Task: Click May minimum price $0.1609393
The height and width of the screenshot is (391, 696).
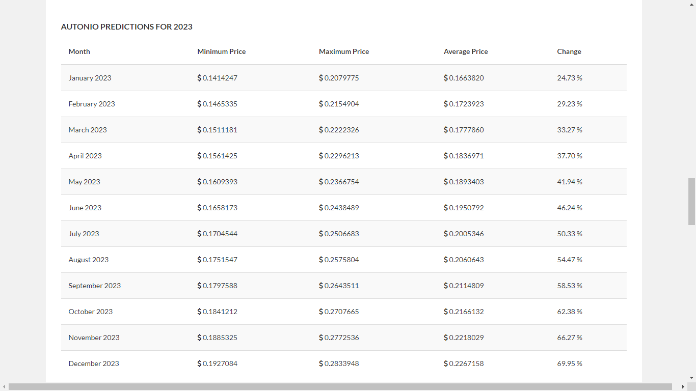Action: click(218, 182)
